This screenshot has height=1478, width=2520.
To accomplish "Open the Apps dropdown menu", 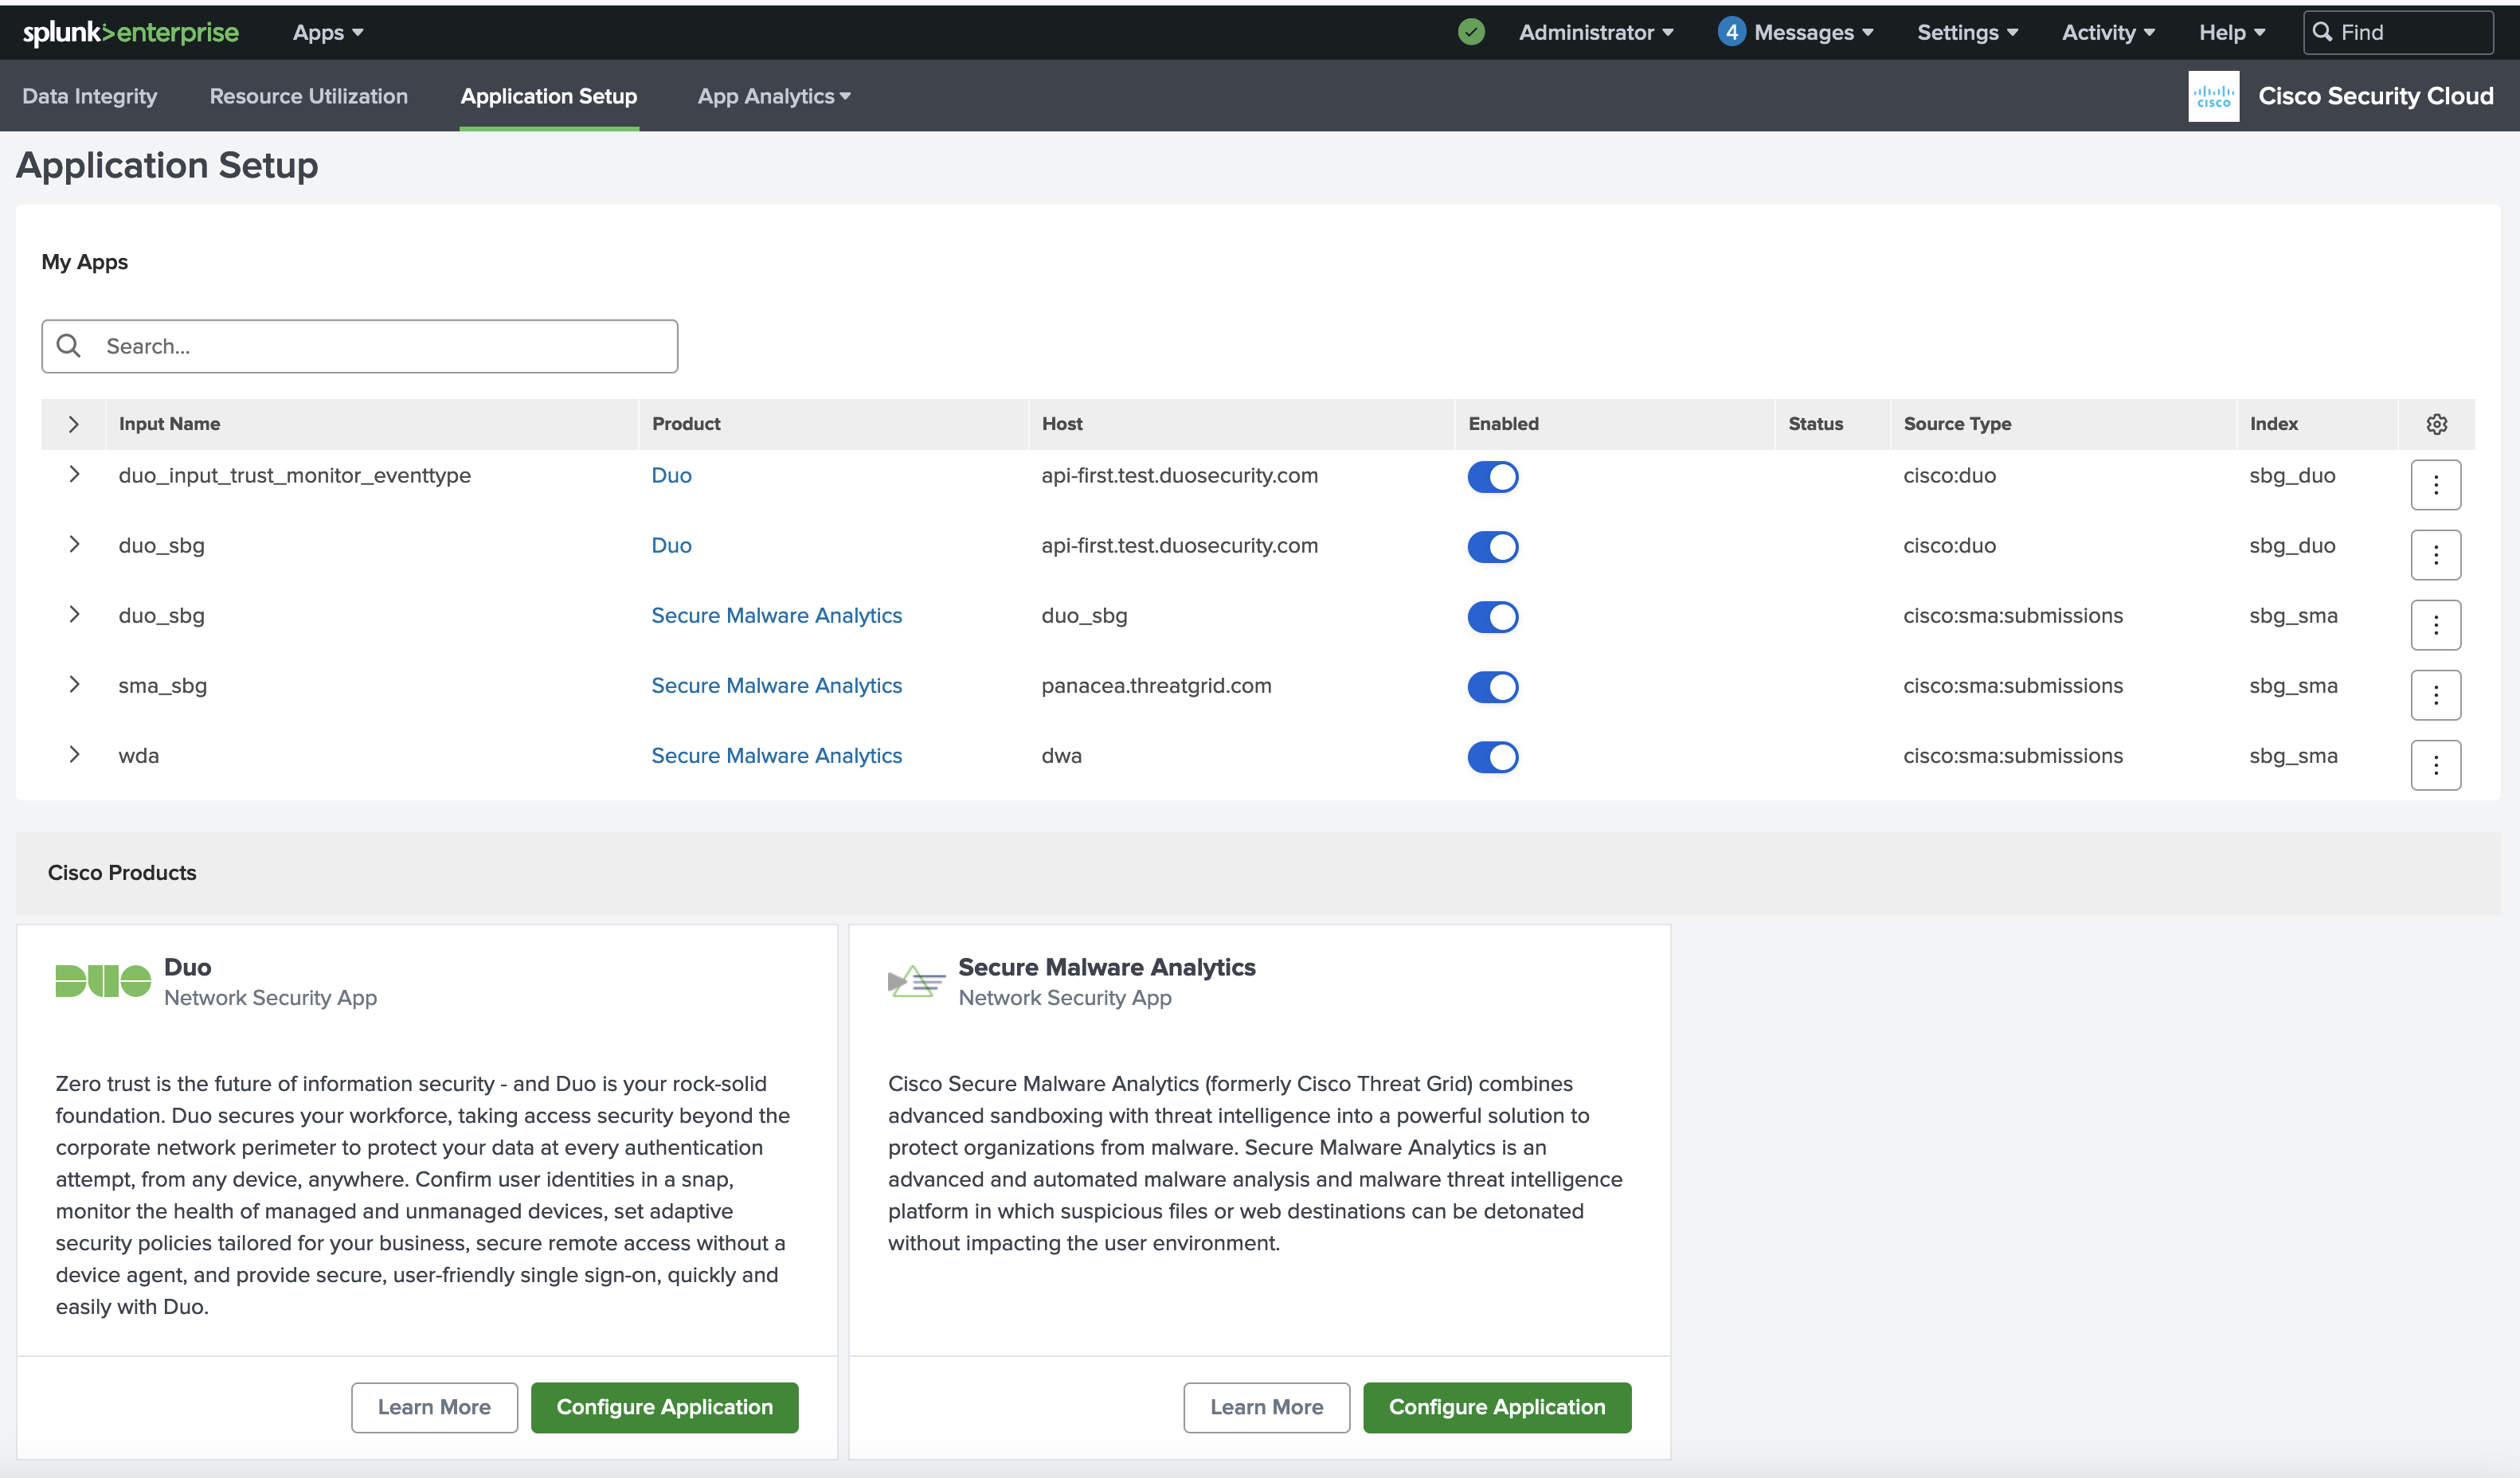I will [x=326, y=31].
